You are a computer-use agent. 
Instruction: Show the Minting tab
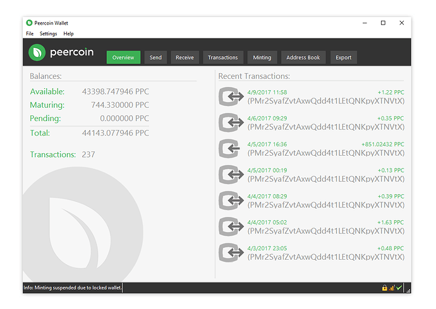[x=262, y=57]
